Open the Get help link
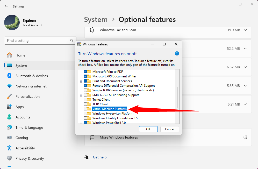 click(100, 157)
